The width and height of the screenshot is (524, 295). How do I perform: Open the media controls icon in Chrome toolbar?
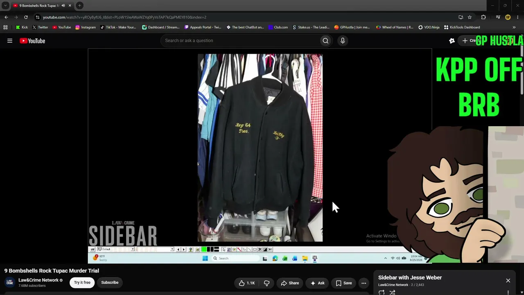pos(498,17)
